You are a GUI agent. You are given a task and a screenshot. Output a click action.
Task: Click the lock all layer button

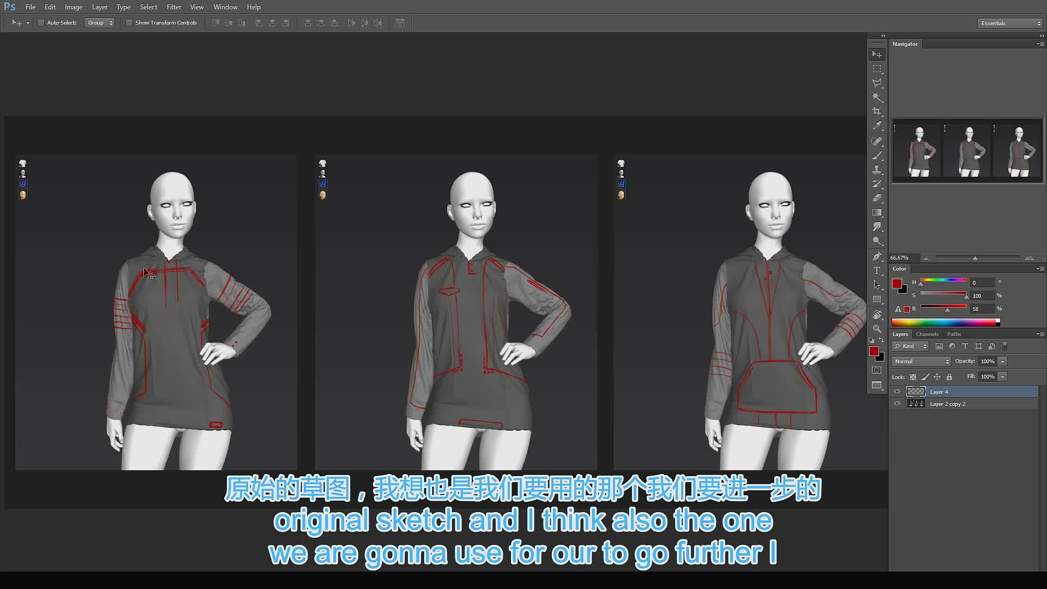[x=949, y=377]
